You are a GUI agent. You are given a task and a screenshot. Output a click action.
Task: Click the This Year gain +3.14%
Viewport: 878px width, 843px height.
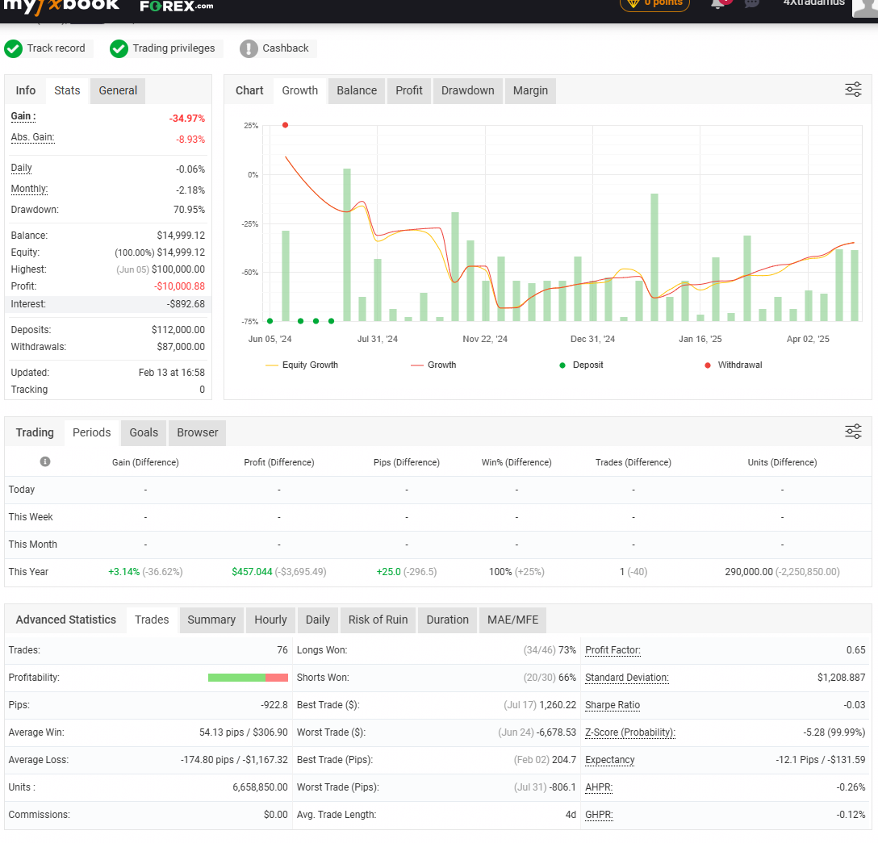click(123, 571)
